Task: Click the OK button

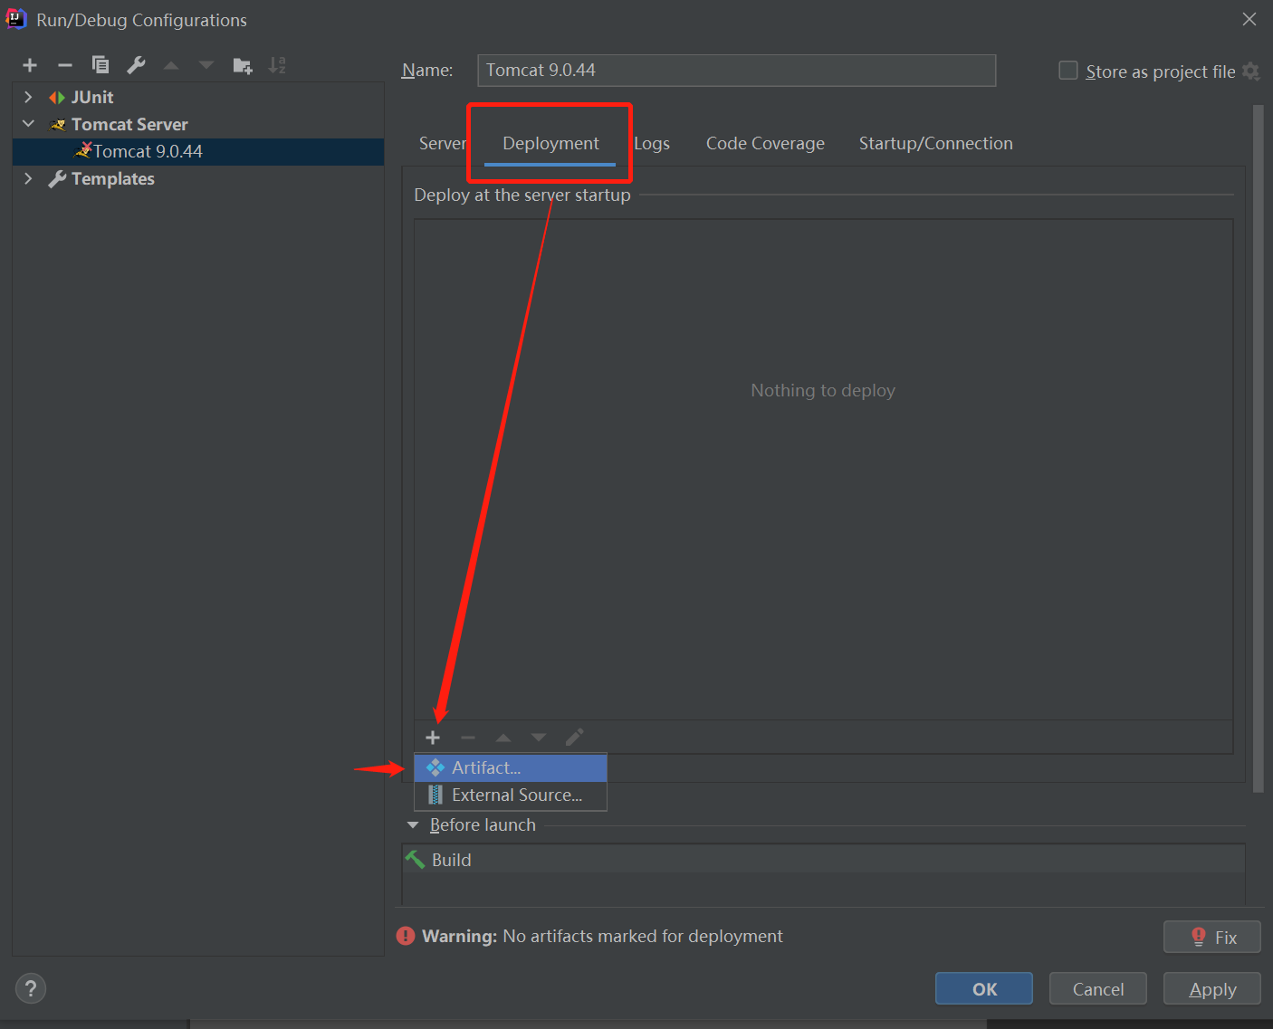Action: (x=984, y=988)
